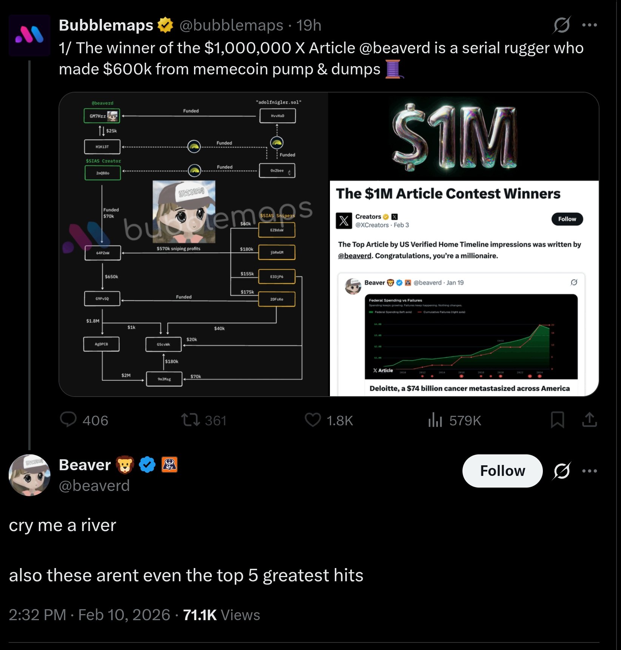Open the $1M Article Contest Winners image

pos(464,244)
